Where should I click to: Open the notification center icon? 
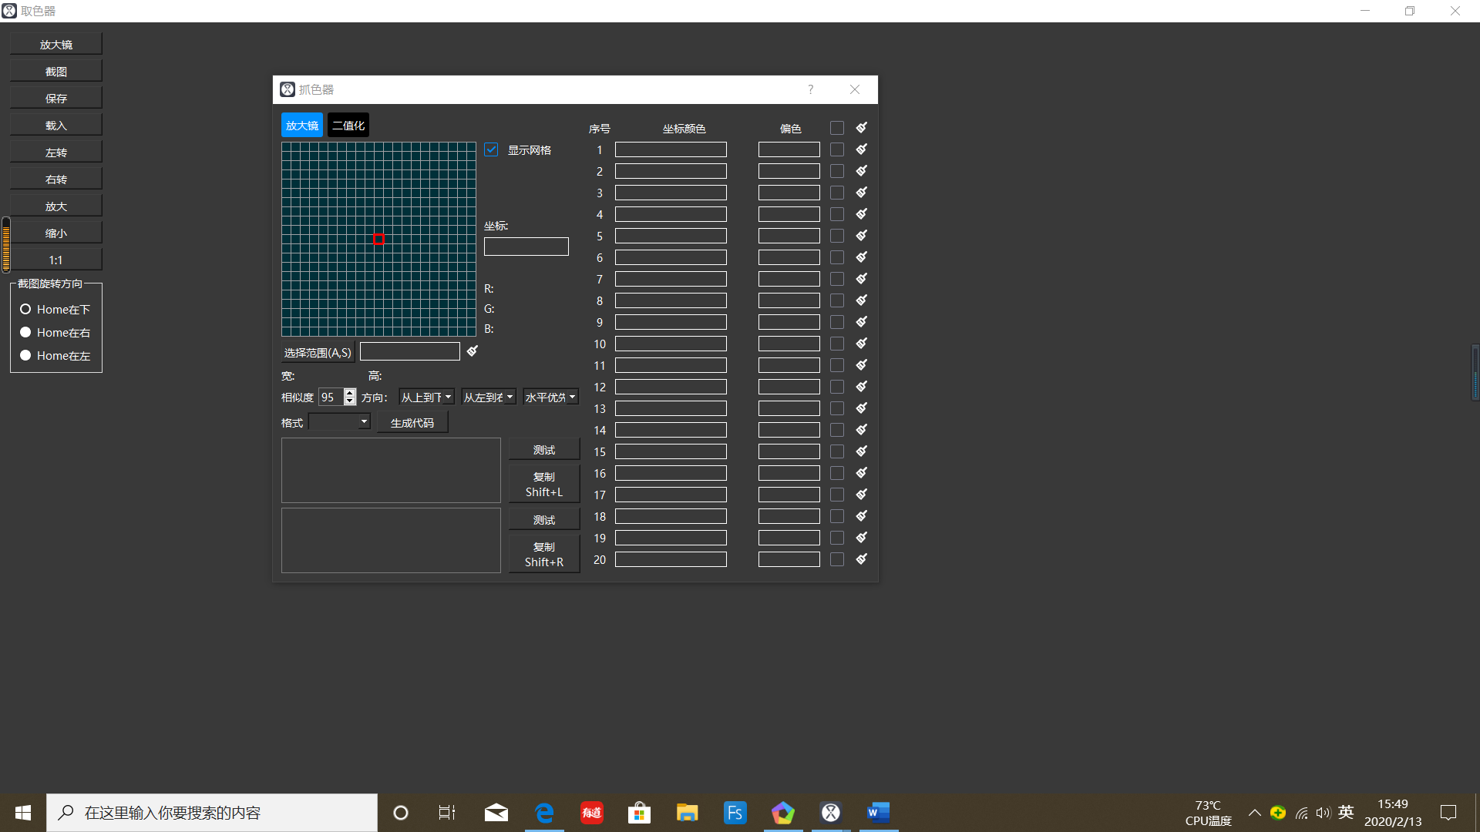coord(1448,813)
